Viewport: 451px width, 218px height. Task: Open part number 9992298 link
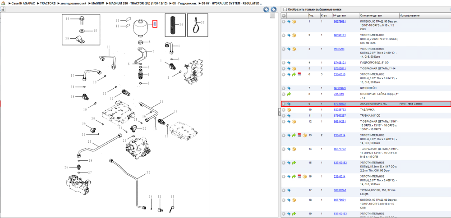(339, 49)
